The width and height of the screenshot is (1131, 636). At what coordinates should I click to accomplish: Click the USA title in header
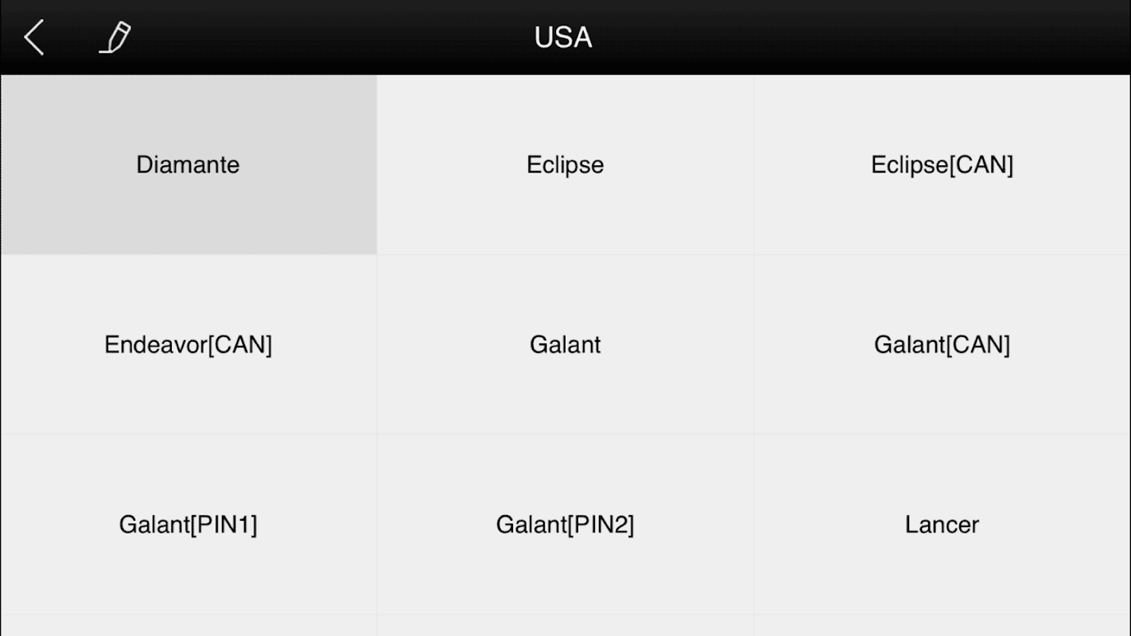563,37
